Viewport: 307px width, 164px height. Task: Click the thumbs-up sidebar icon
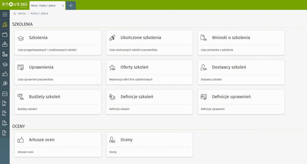pos(5,74)
